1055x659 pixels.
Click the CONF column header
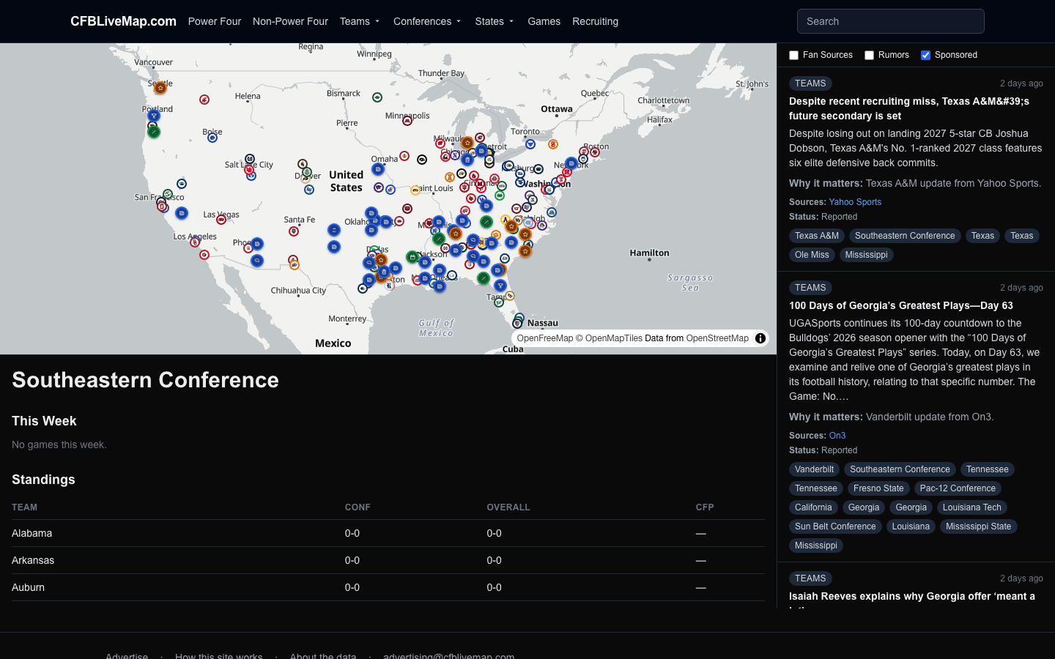[358, 507]
